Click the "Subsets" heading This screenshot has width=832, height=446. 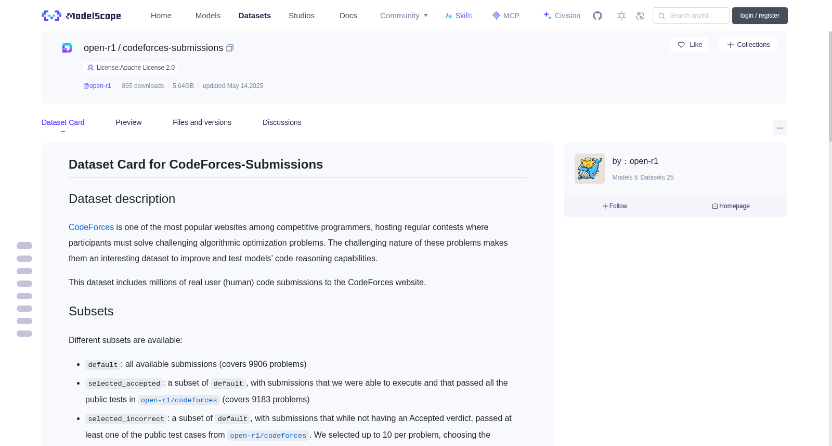click(91, 311)
